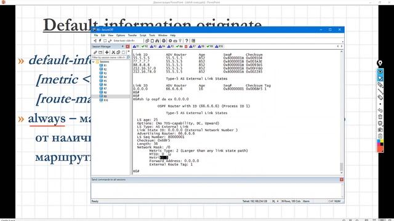The width and height of the screenshot is (394, 221).
Task: Select session R3 in the tree
Action: point(103,73)
